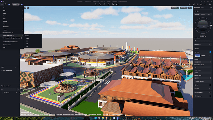This screenshot has width=213, height=120.
Task: Select the terrain tool in top toolbar
Action: pyautogui.click(x=117, y=4)
